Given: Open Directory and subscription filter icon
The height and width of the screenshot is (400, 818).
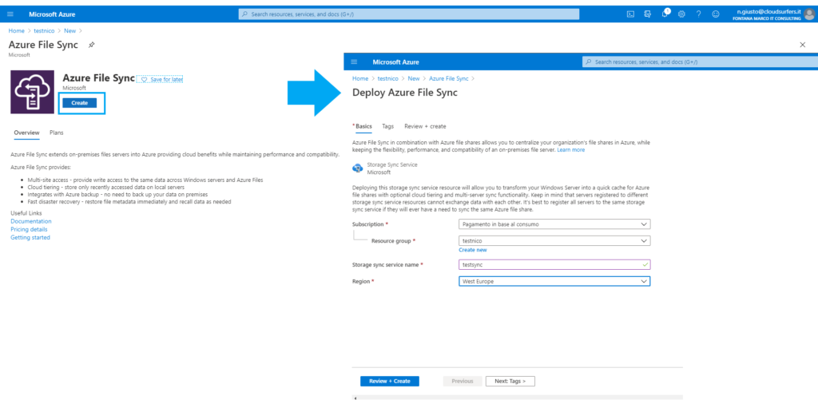Looking at the screenshot, I should pyautogui.click(x=647, y=14).
